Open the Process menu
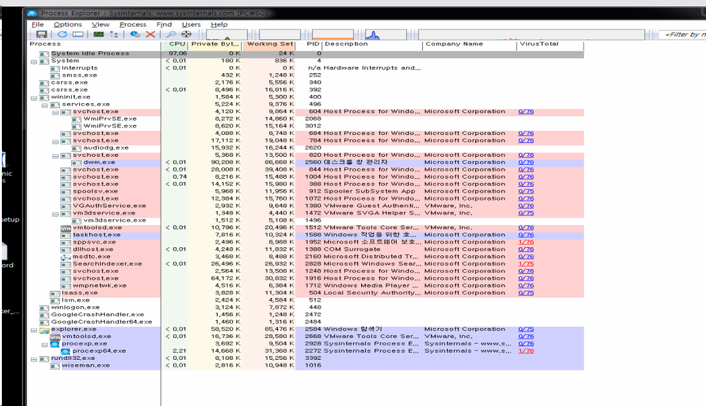This screenshot has height=406, width=706. click(133, 24)
